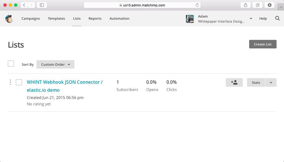This screenshot has height=162, width=284.
Task: Open the Campaigns menu
Action: click(x=31, y=19)
